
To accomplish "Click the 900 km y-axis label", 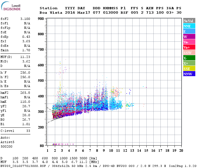I will click(41, 19).
